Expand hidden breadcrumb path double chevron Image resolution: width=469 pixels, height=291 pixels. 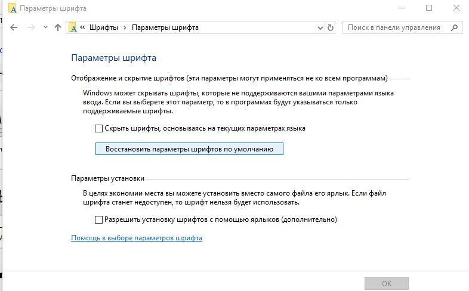pyautogui.click(x=82, y=27)
